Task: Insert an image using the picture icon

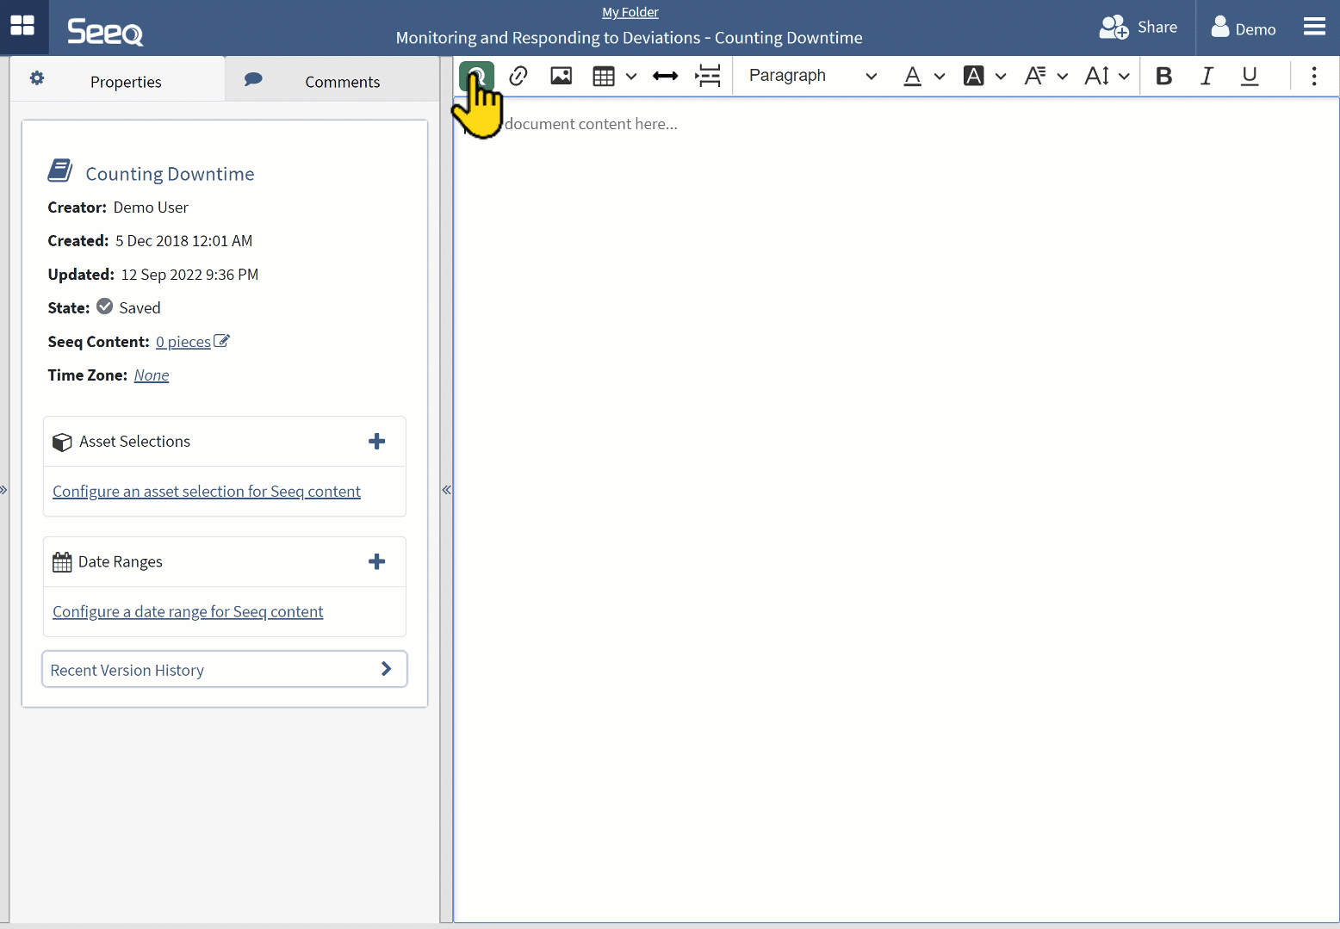Action: coord(561,76)
